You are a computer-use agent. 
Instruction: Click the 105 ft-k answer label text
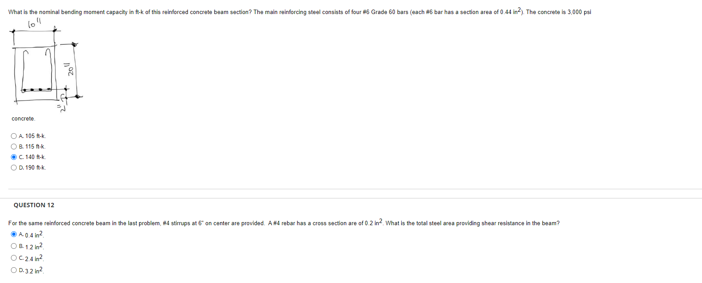(x=33, y=136)
